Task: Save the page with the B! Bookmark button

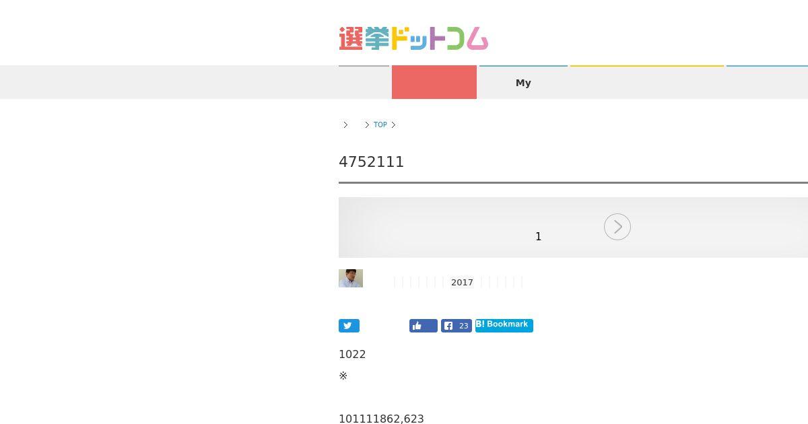Action: tap(504, 326)
